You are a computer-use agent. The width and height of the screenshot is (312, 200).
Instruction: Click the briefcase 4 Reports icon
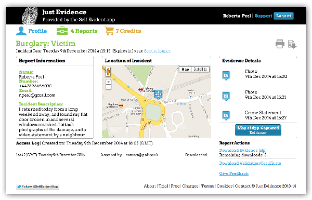[62, 31]
